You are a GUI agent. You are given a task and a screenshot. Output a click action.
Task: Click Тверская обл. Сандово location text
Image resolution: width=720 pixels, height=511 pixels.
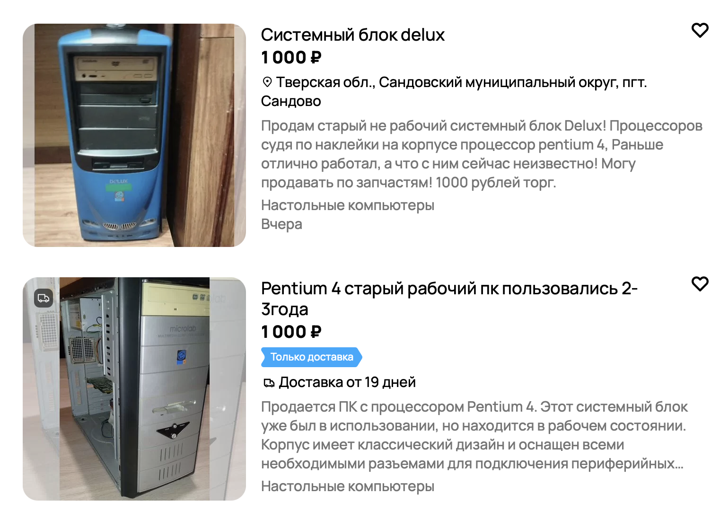[x=454, y=91]
